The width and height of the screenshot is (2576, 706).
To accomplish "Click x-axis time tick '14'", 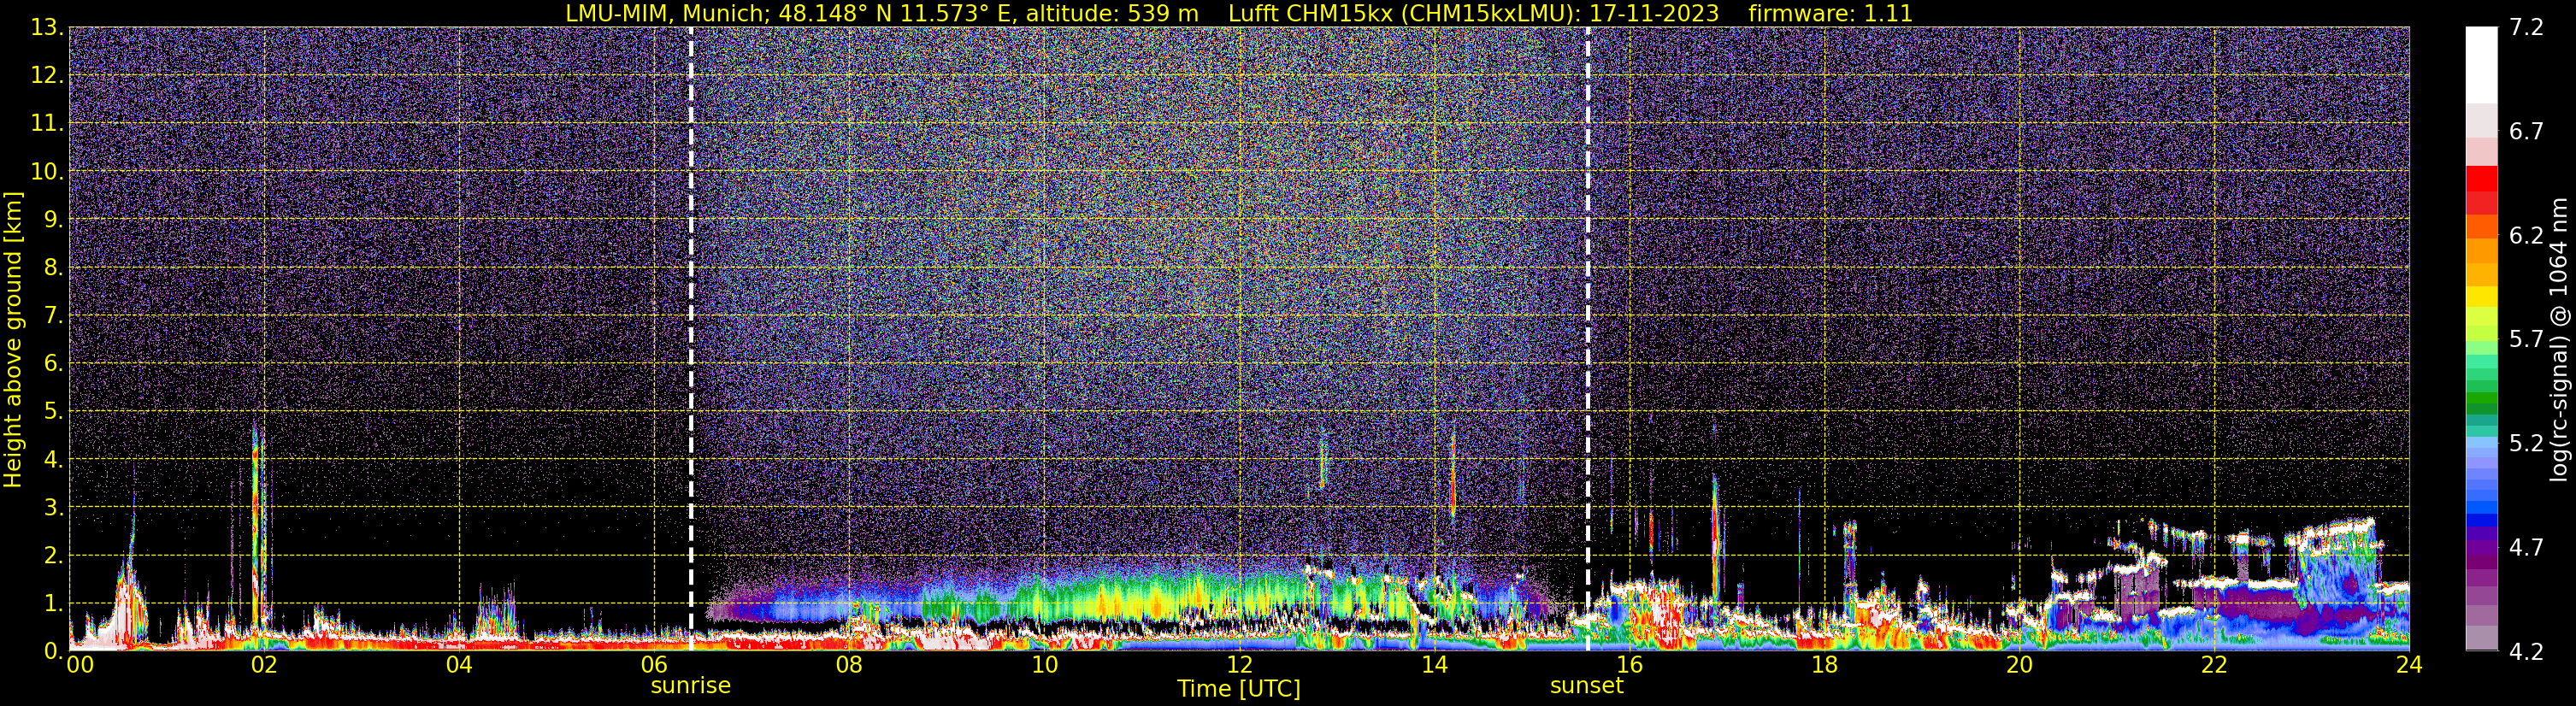I will tap(1434, 665).
